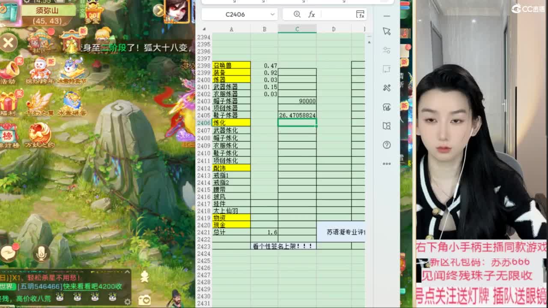Select the cell containing 90000
Image resolution: width=548 pixels, height=308 pixels.
[x=297, y=101]
